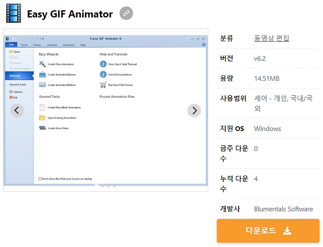Select the supported OS value Windows
The height and width of the screenshot is (247, 323).
click(267, 128)
